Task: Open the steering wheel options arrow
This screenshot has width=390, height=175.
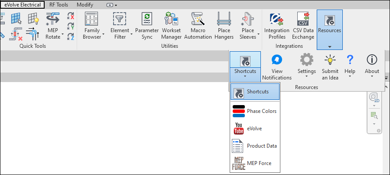Action: click(374, 106)
